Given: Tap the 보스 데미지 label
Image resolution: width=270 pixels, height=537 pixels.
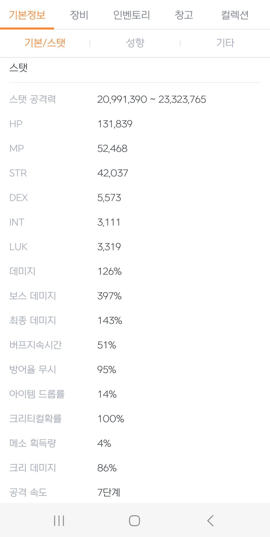Looking at the screenshot, I should point(33,296).
